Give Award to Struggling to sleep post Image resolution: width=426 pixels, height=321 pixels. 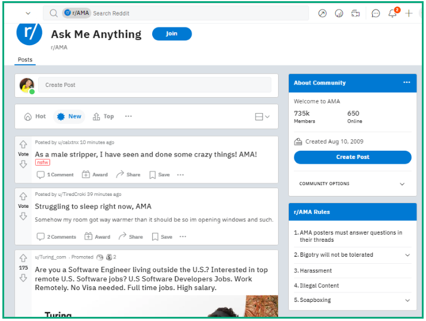(97, 236)
